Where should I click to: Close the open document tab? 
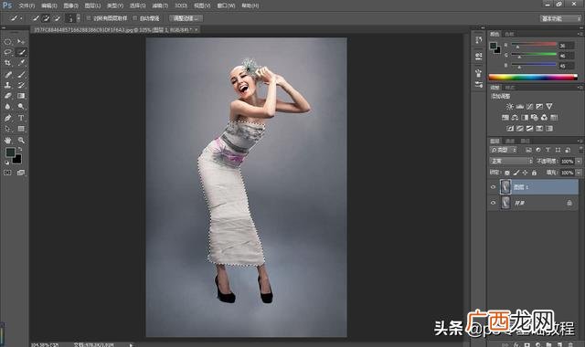click(x=197, y=29)
